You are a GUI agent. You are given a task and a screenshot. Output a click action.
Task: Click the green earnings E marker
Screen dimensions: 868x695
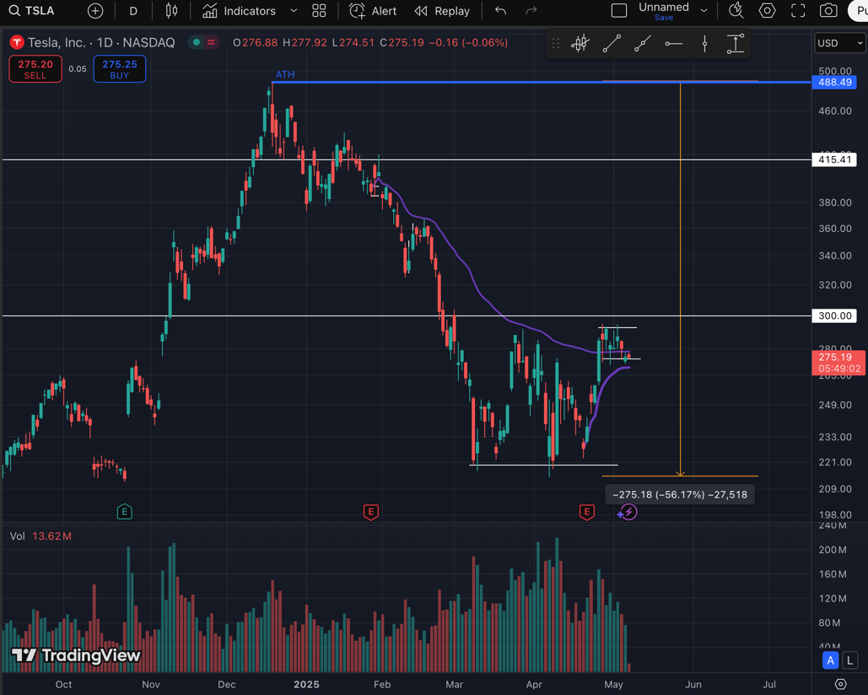tap(125, 512)
